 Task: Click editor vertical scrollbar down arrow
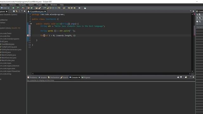pyautogui.click(x=192, y=71)
